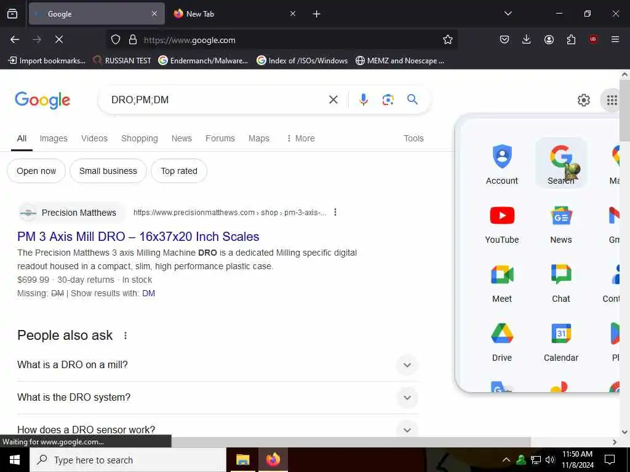This screenshot has height=472, width=630.
Task: Open Google News from apps panel
Action: pos(561,224)
